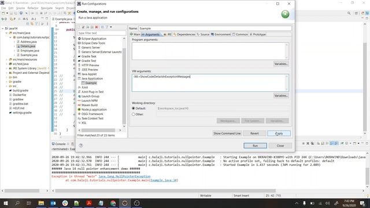Click the Remove Launch X icon in the Console toolbar
The height and width of the screenshot is (208, 370).
(x=308, y=143)
